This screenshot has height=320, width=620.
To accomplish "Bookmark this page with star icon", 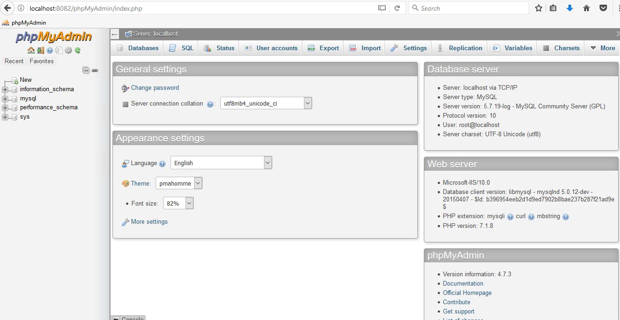I will tap(539, 8).
